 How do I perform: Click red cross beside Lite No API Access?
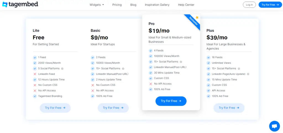coord(35,91)
